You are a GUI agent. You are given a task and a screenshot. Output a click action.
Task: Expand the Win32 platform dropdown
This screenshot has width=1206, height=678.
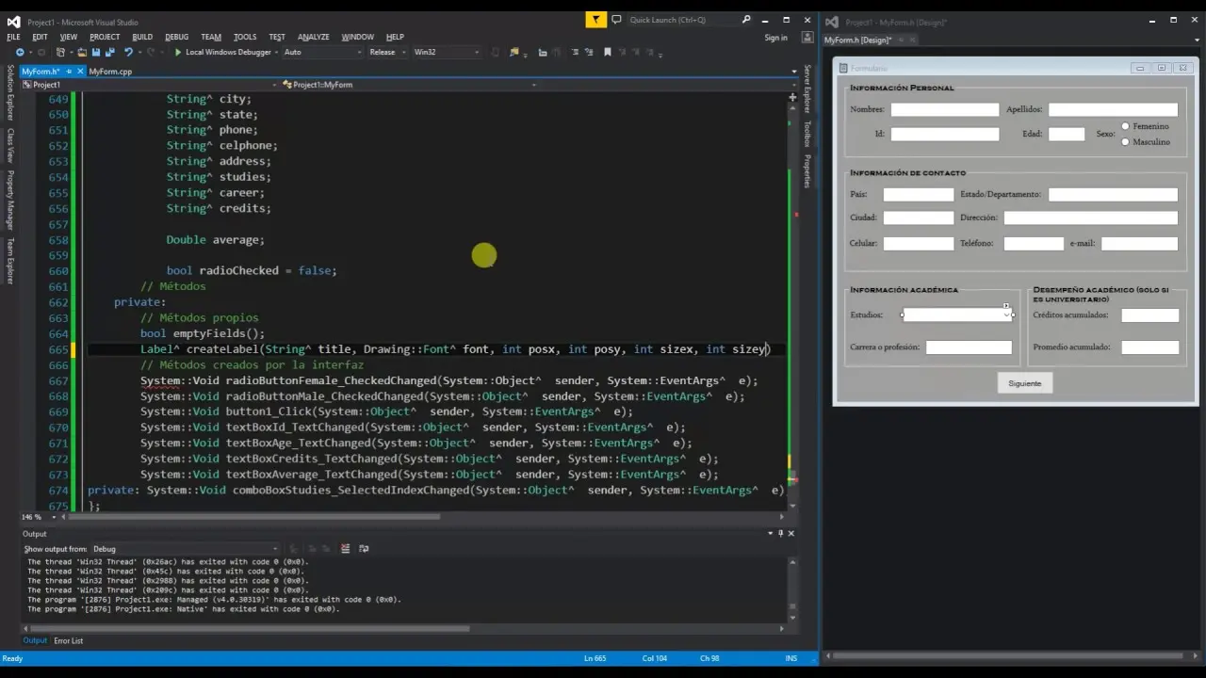pyautogui.click(x=447, y=53)
